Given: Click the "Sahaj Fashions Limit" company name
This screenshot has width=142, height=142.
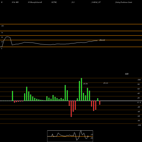Looking at the screenshot, I should click(x=124, y=2).
